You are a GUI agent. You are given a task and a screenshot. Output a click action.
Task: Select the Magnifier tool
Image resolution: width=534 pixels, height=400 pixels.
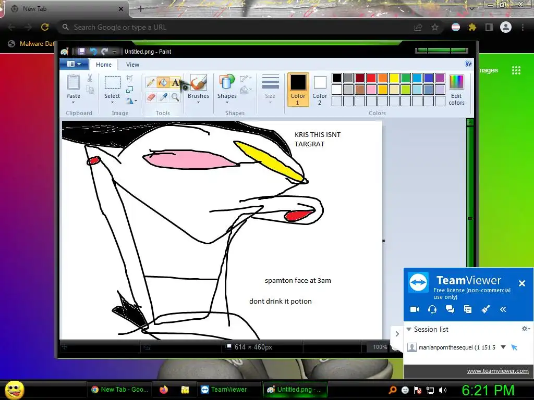pos(175,97)
